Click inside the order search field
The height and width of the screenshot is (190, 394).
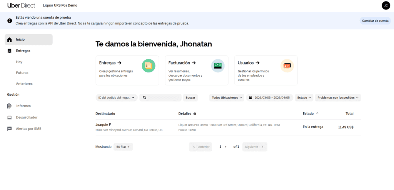click(160, 98)
